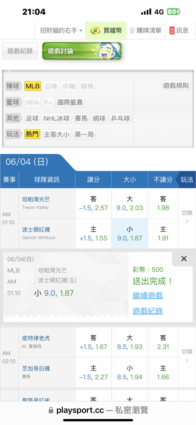196x425 pixels.
Task: Switch to 主客大小 play type
Action: (x=56, y=134)
